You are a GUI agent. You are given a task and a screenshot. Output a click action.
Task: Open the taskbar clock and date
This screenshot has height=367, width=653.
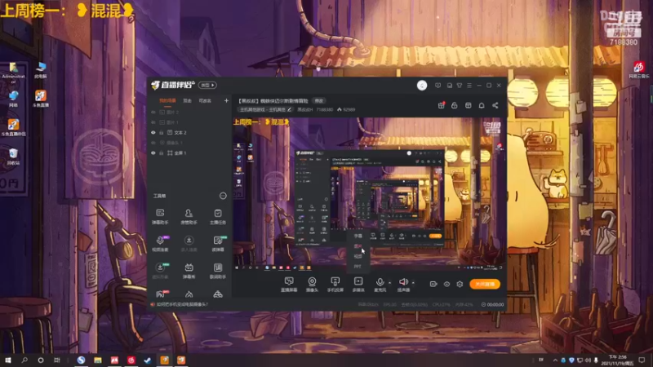point(617,360)
